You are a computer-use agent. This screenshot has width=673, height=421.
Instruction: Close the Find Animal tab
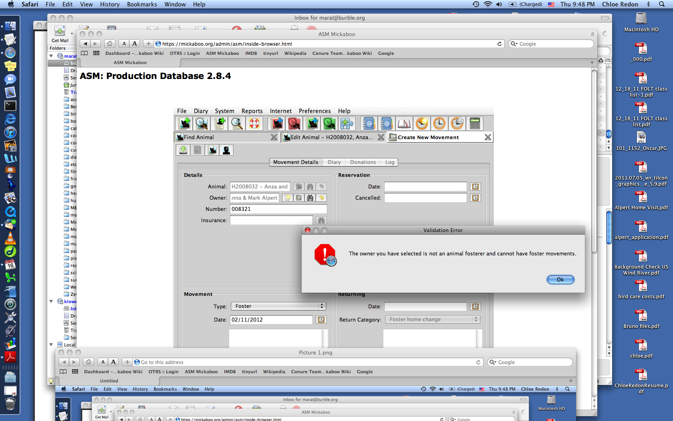(274, 137)
